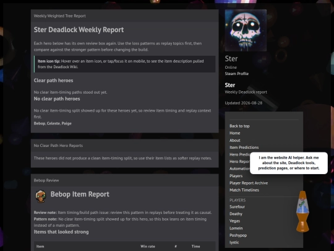Select player lystic
The width and height of the screenshot is (334, 251).
tap(234, 242)
